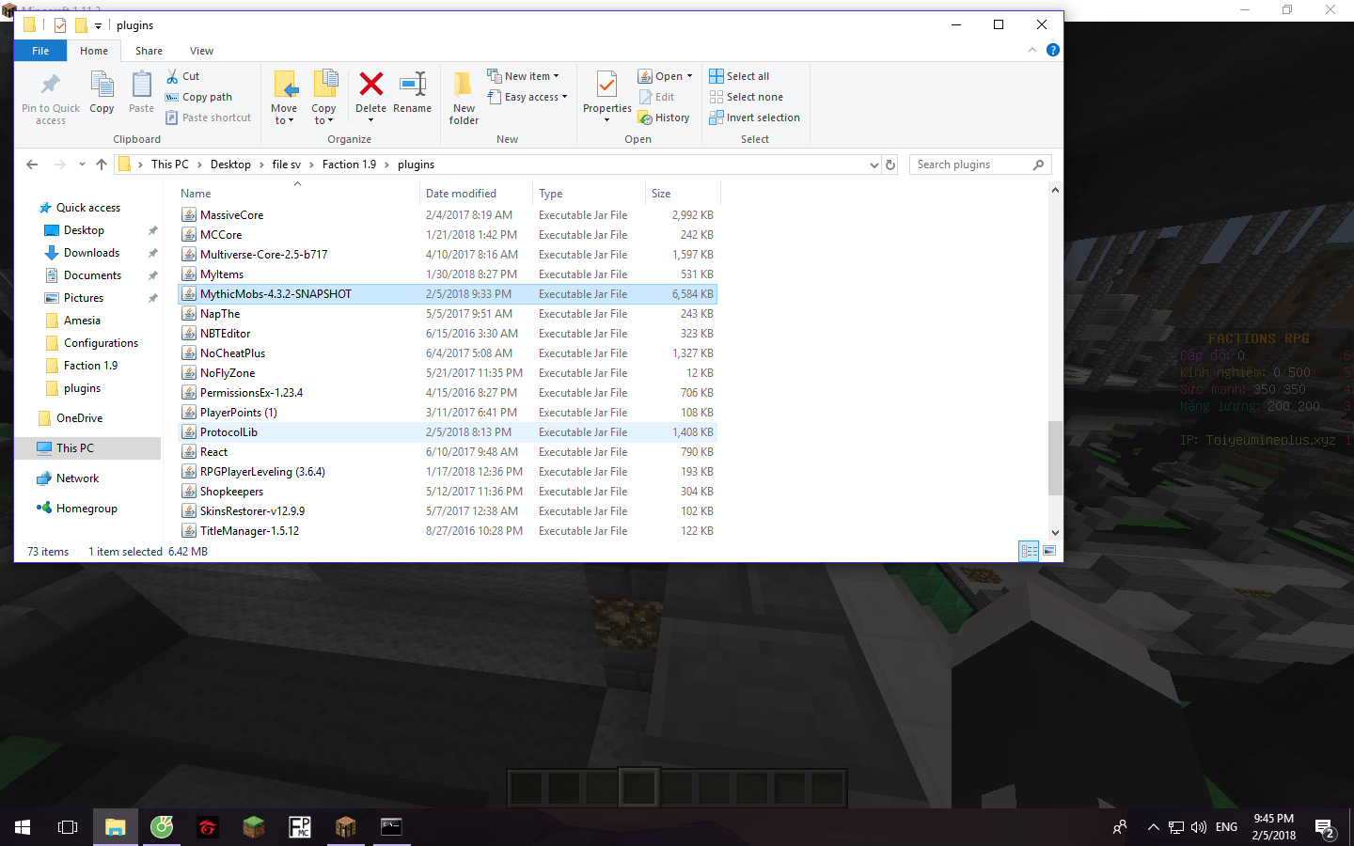Viewport: 1354px width, 846px height.
Task: Rename the selected file from the ribbon
Action: click(412, 93)
